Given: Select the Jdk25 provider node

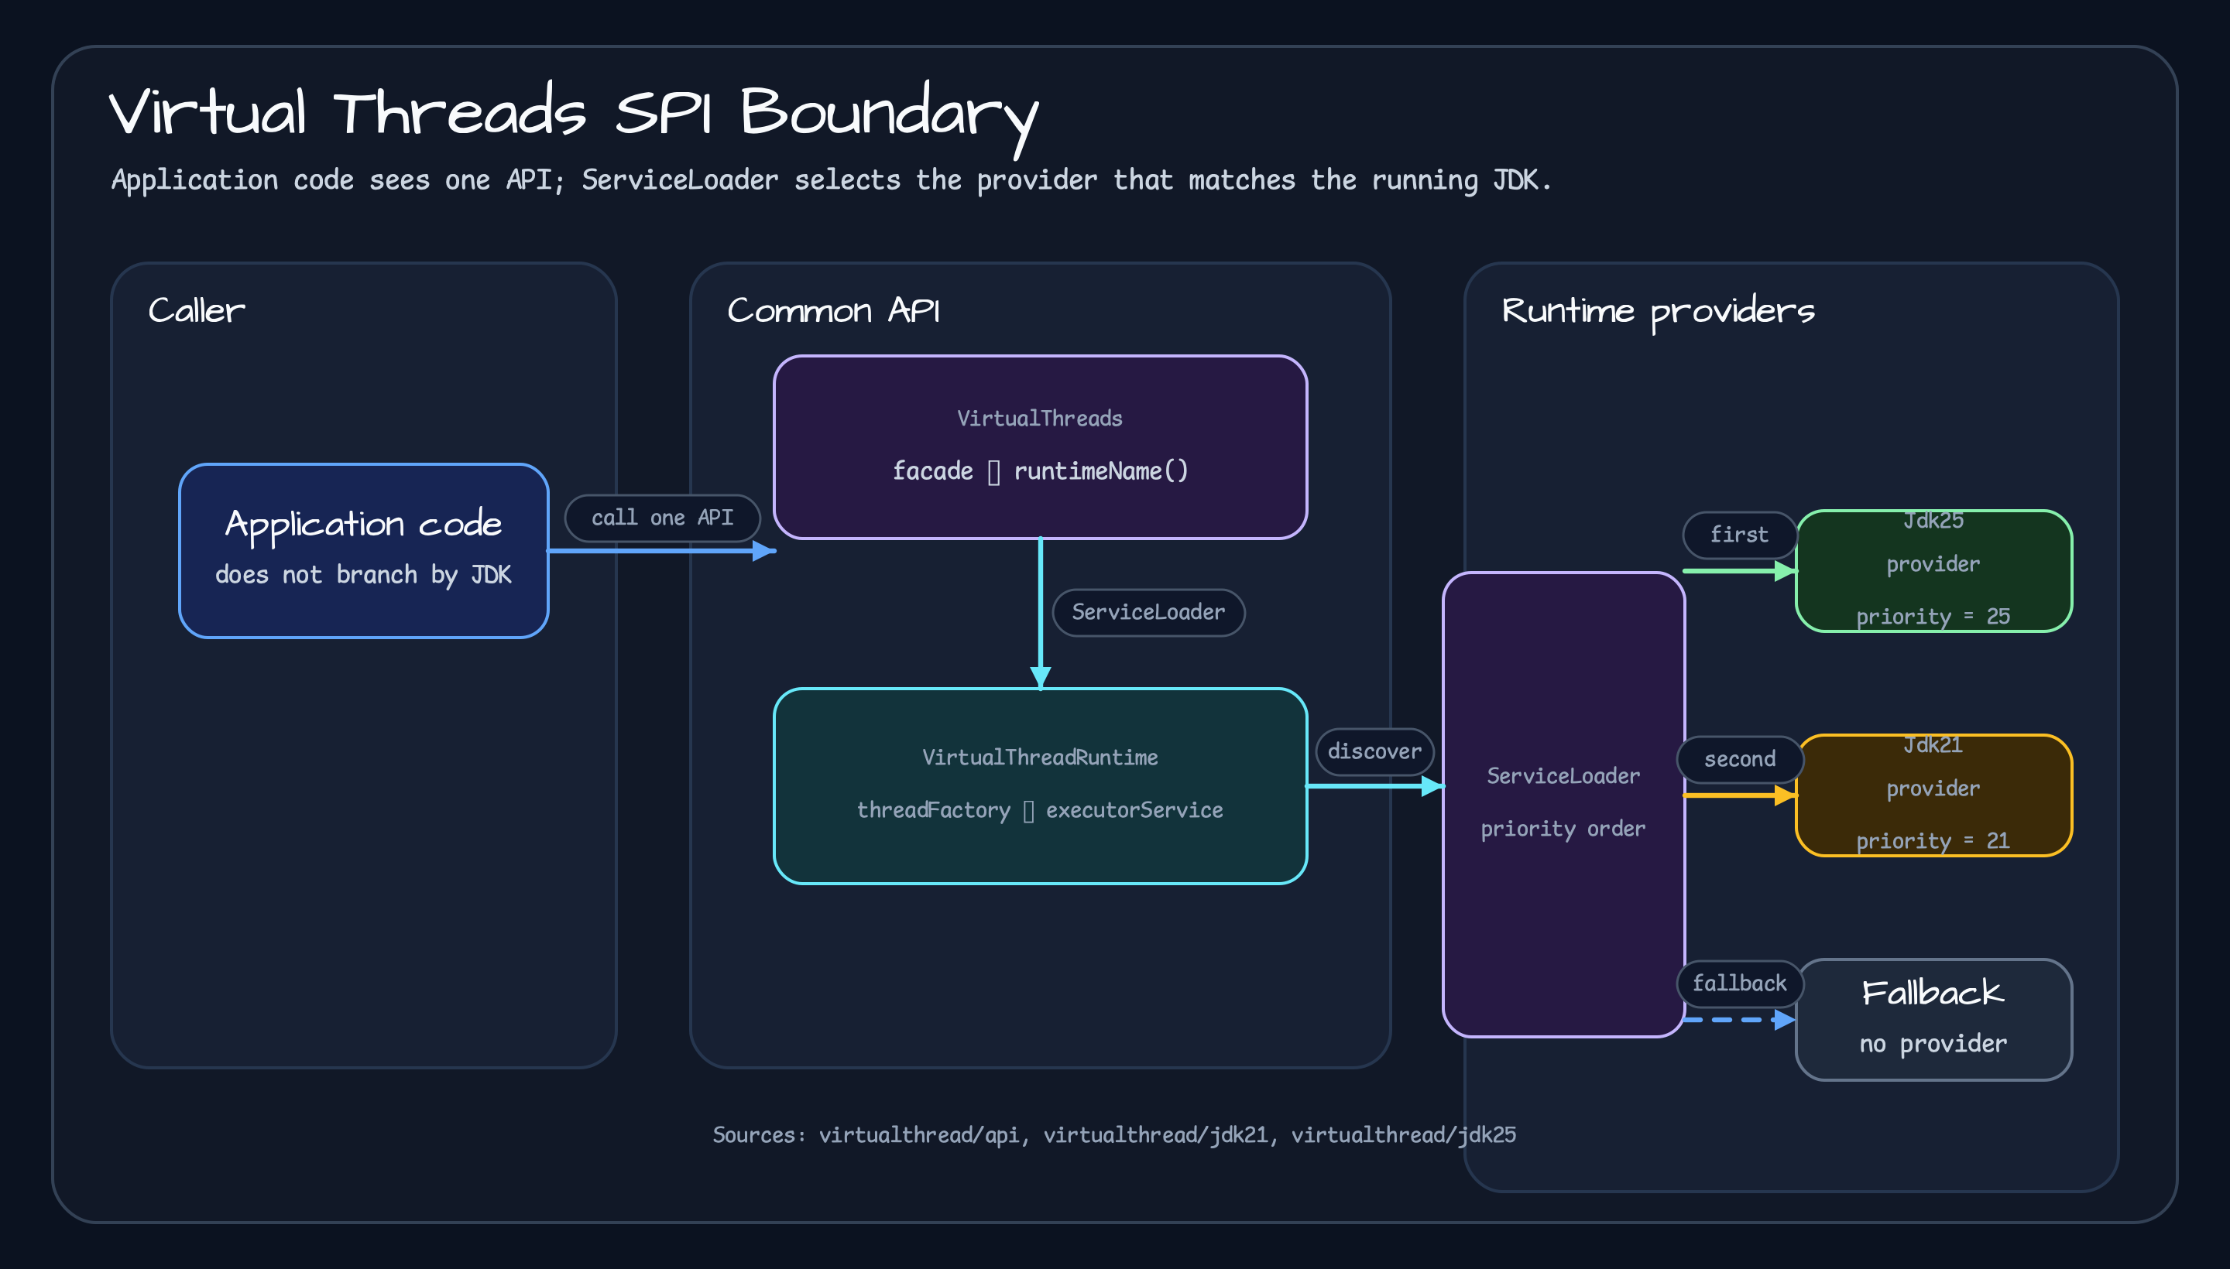Looking at the screenshot, I should click(1933, 571).
